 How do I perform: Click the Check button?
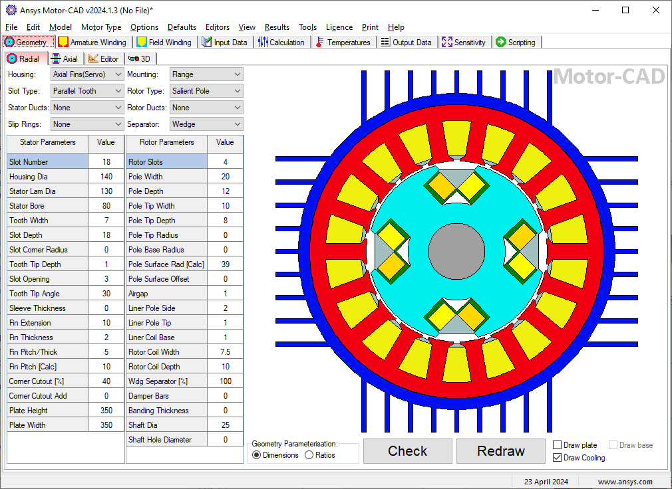(x=407, y=451)
